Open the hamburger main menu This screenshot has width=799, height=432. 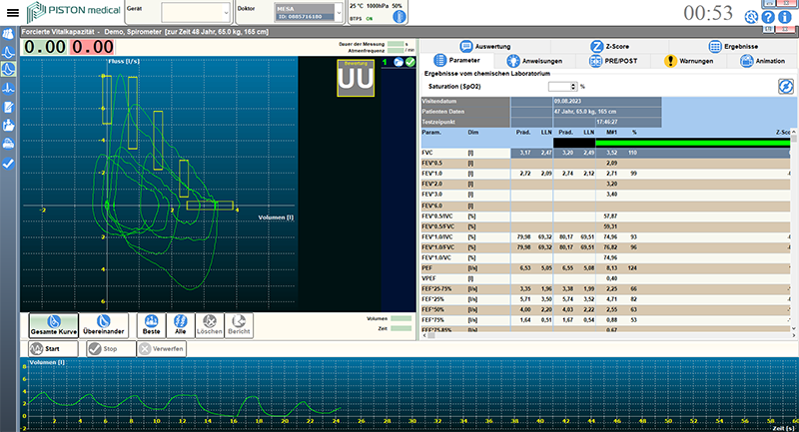click(x=12, y=13)
